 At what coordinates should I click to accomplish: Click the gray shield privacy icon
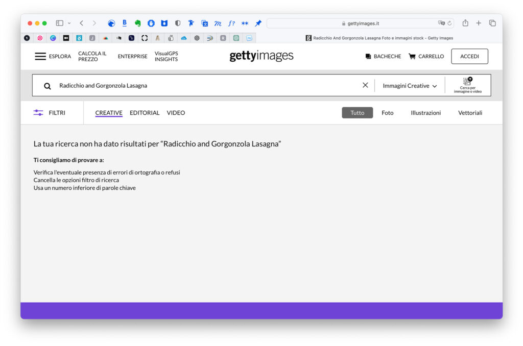pos(178,23)
